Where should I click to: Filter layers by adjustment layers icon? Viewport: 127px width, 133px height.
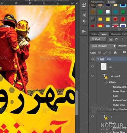point(116,39)
